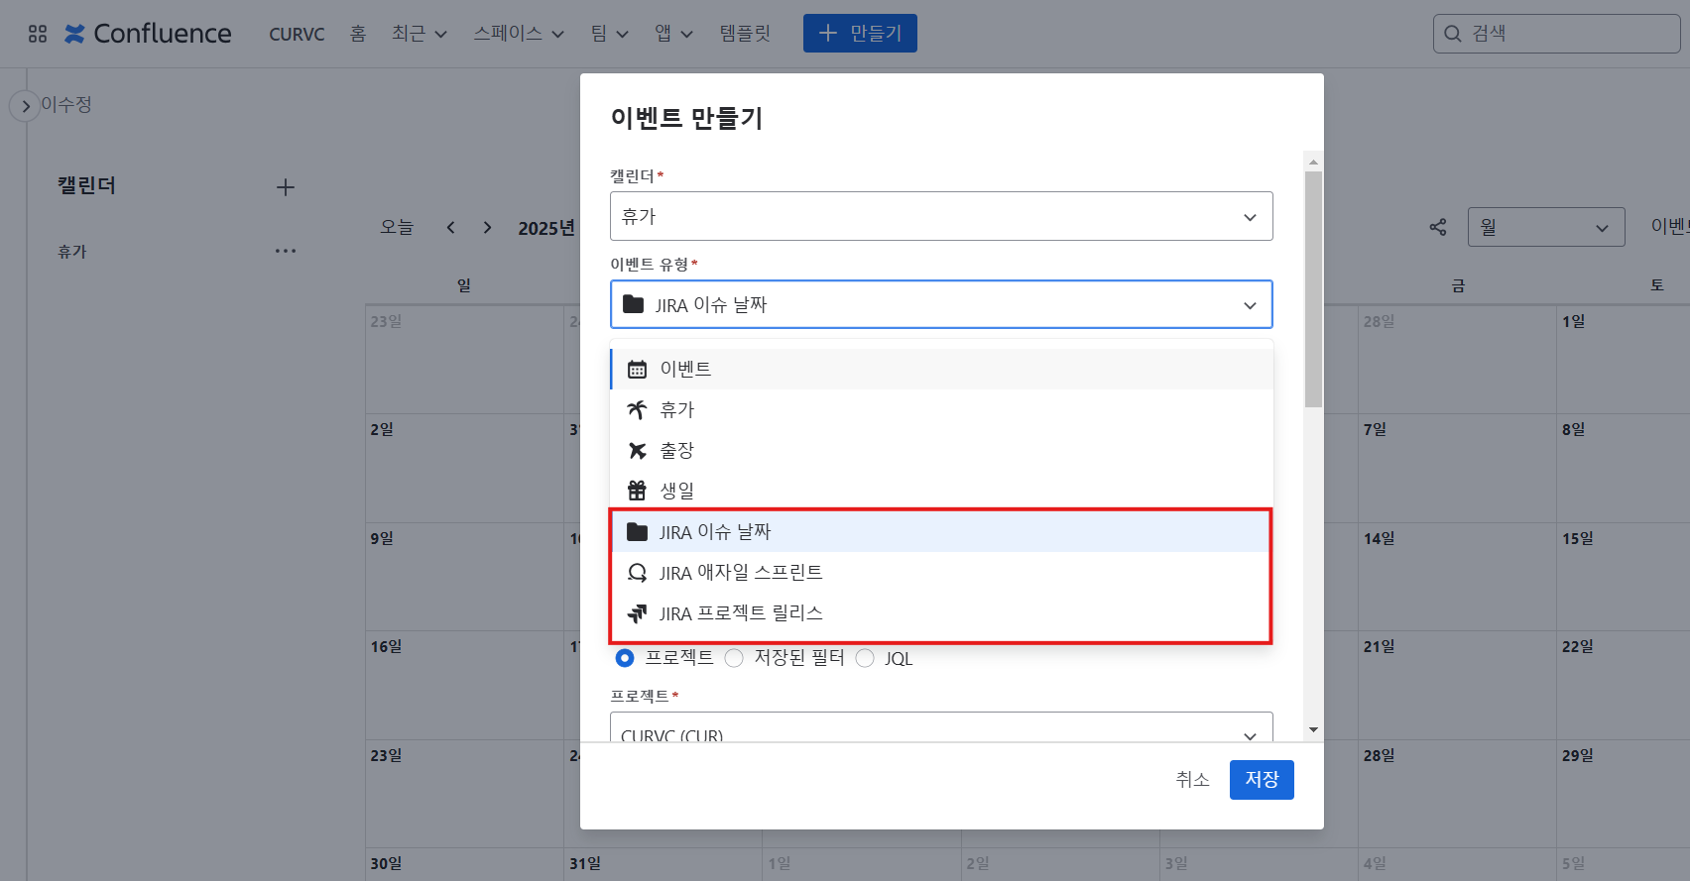Choose the 출장 airplane option
The width and height of the screenshot is (1690, 881).
(x=942, y=450)
